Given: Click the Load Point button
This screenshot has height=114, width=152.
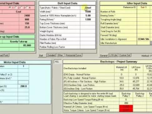Looking at the screenshot, I should 4,55.
